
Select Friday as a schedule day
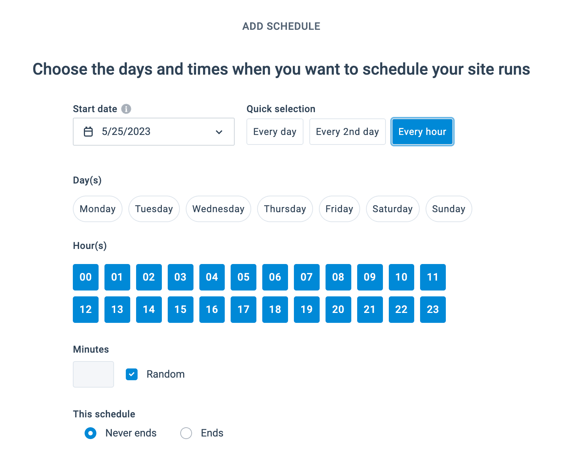339,209
